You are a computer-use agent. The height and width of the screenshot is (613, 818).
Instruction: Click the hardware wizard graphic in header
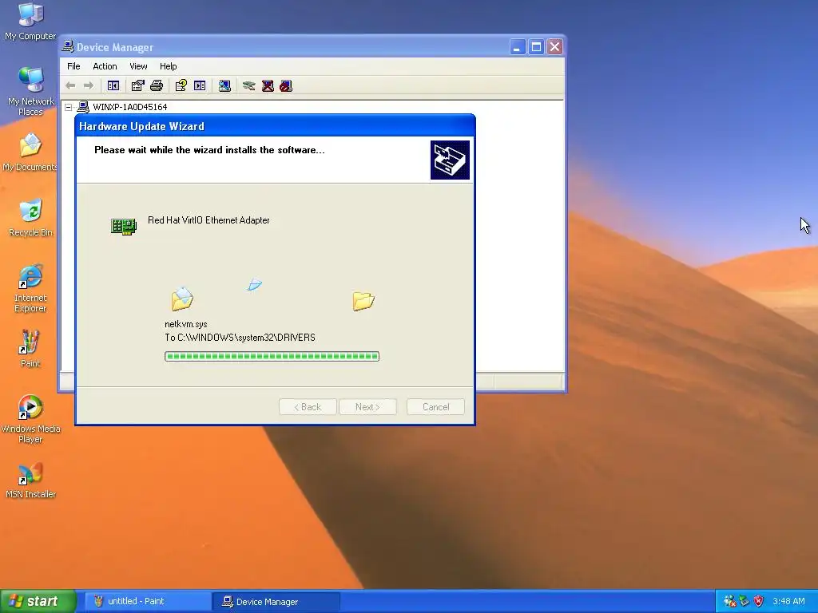[450, 160]
